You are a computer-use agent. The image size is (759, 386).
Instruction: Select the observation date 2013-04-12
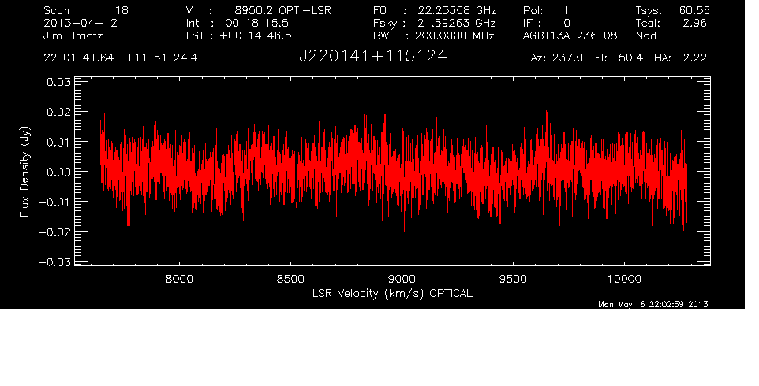click(80, 23)
